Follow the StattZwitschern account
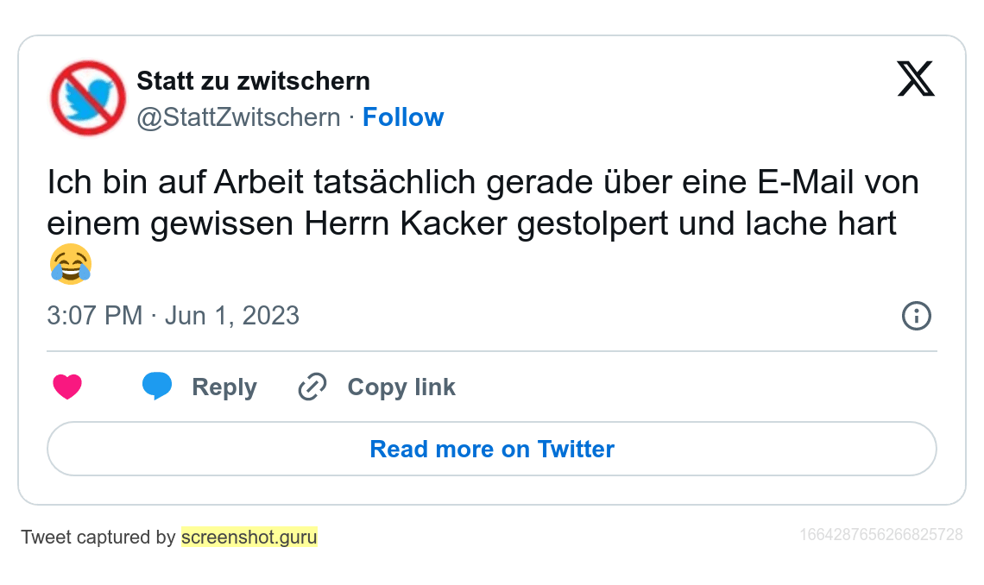This screenshot has width=984, height=585. (402, 117)
